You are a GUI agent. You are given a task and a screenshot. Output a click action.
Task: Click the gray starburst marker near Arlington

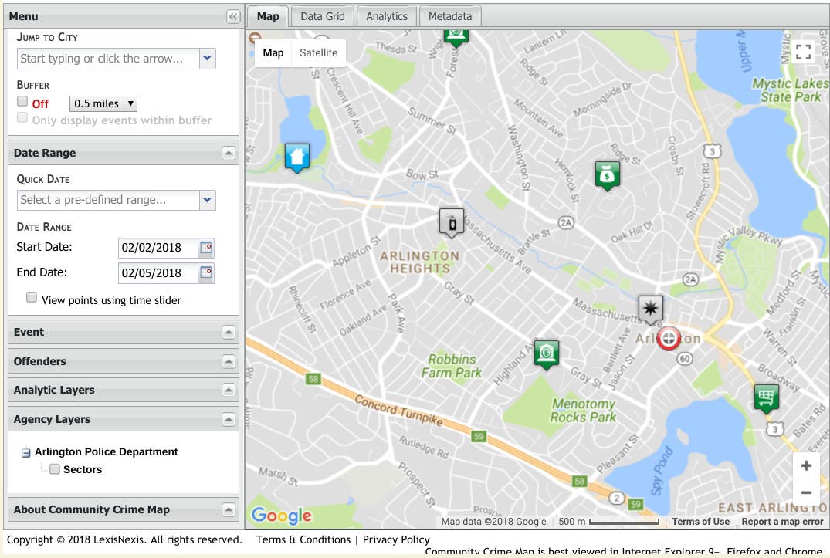[x=650, y=309]
